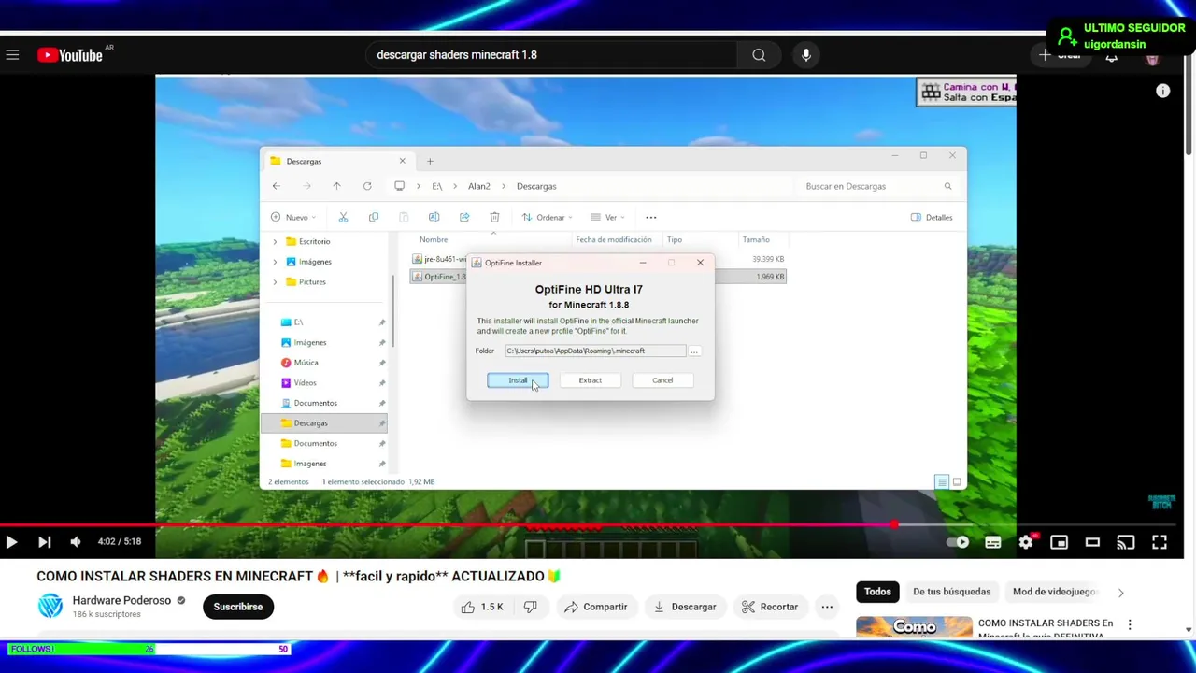Viewport: 1196px width, 673px height.
Task: Click the Explorer delete trash icon
Action: tap(494, 217)
